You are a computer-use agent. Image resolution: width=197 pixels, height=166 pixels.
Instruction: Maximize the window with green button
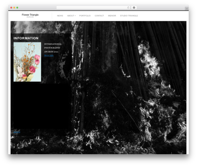pyautogui.click(x=17, y=7)
